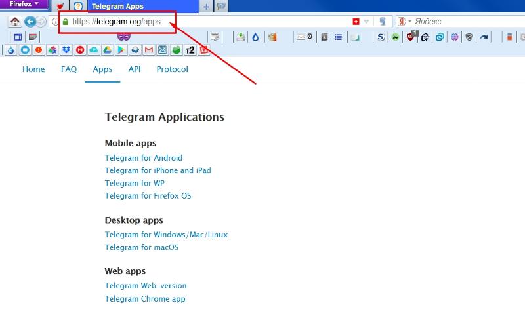Open the Gmail M bookmark icon

[x=149, y=50]
